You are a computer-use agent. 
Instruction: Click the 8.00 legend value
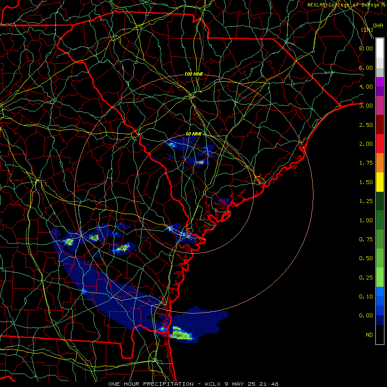click(x=366, y=48)
